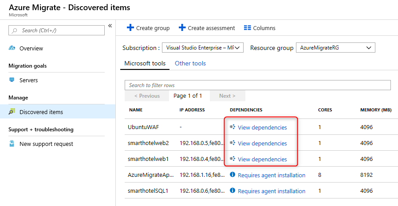Click info icon in smarthotelSQL1 row
Viewport: 398px width, 206px height.
pyautogui.click(x=232, y=191)
